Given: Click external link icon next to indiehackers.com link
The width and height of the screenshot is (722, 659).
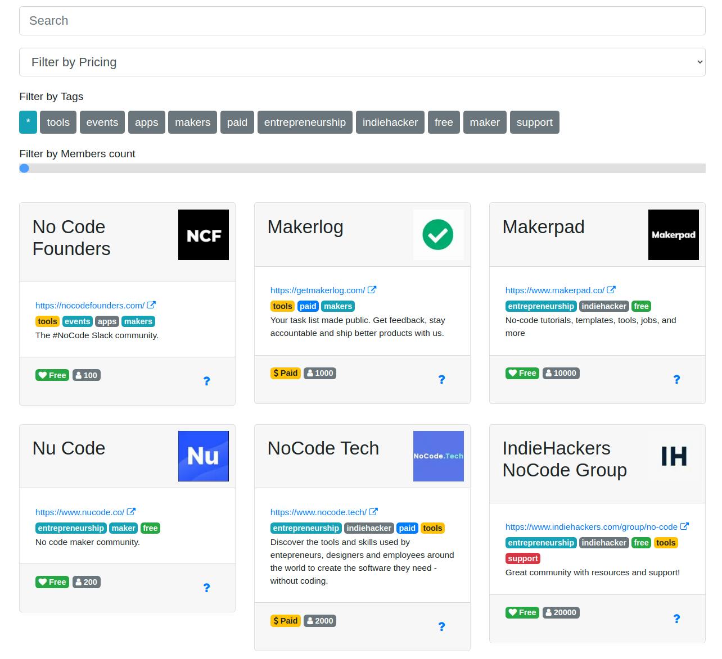Looking at the screenshot, I should pos(684,526).
